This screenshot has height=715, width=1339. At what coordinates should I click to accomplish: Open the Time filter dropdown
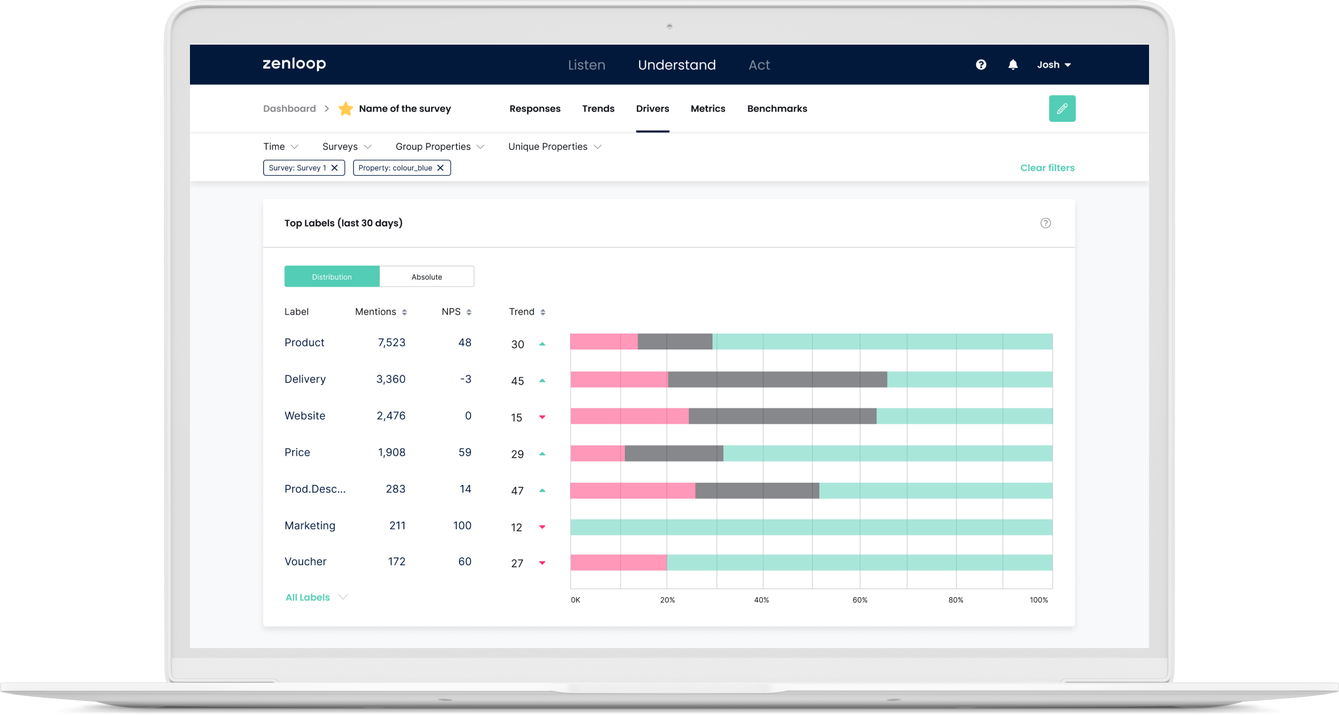(280, 146)
